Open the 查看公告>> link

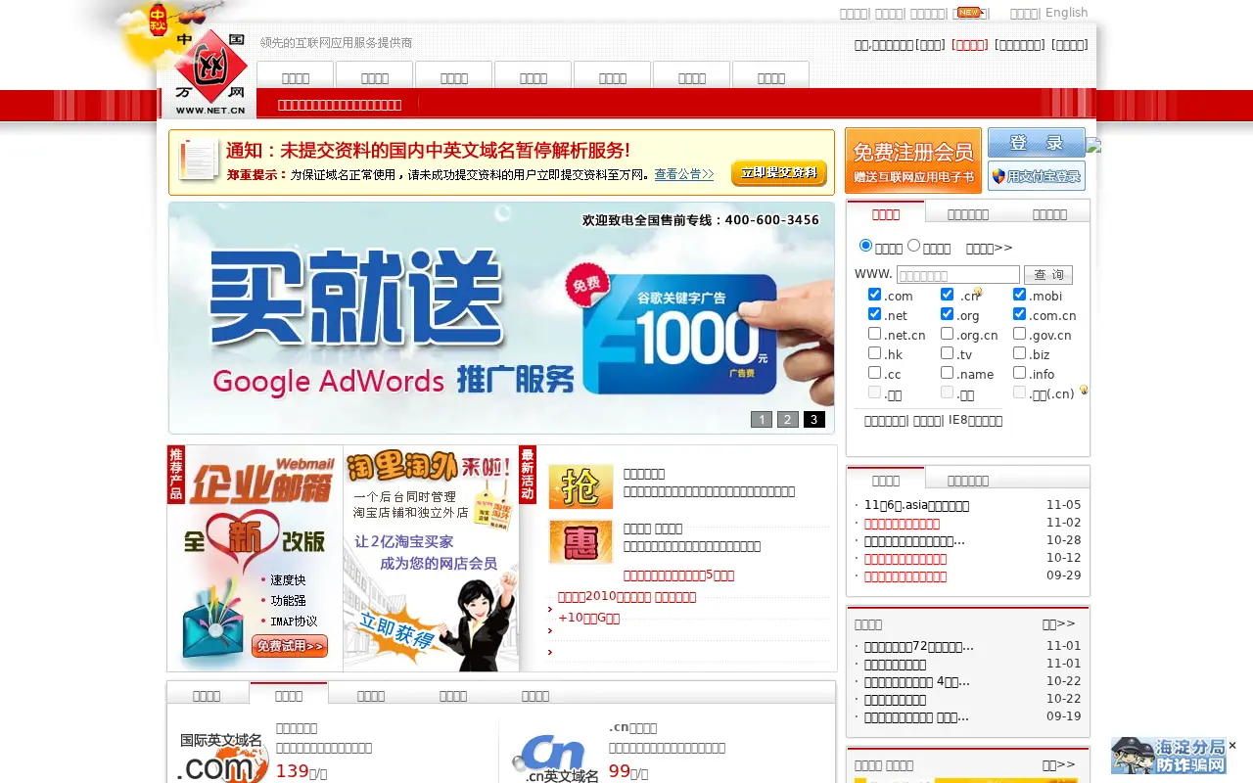[x=684, y=174]
